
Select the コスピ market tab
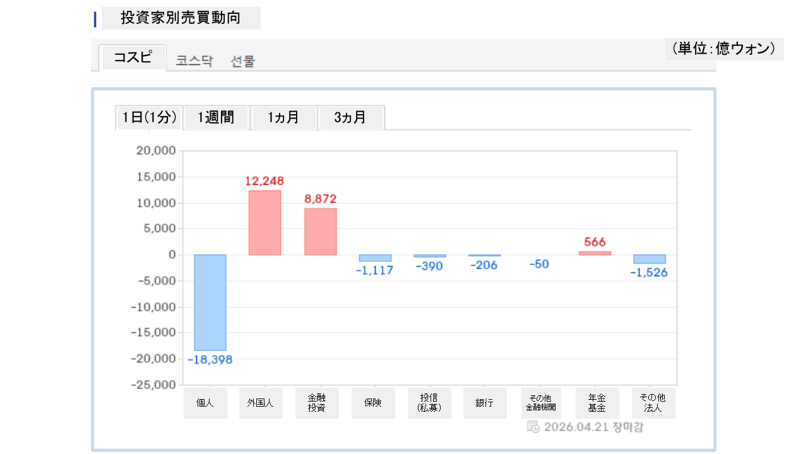(133, 58)
